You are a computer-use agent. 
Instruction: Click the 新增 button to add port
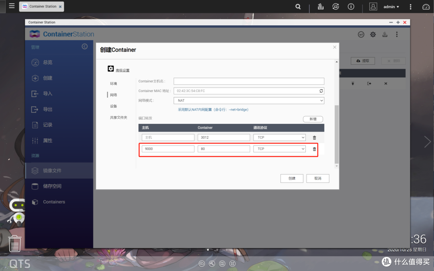tap(313, 119)
